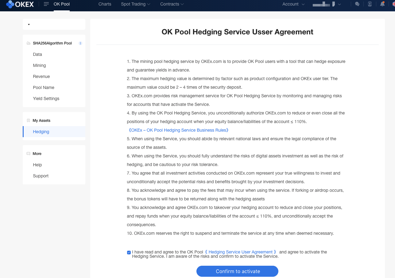Open the notifications bell

click(382, 4)
